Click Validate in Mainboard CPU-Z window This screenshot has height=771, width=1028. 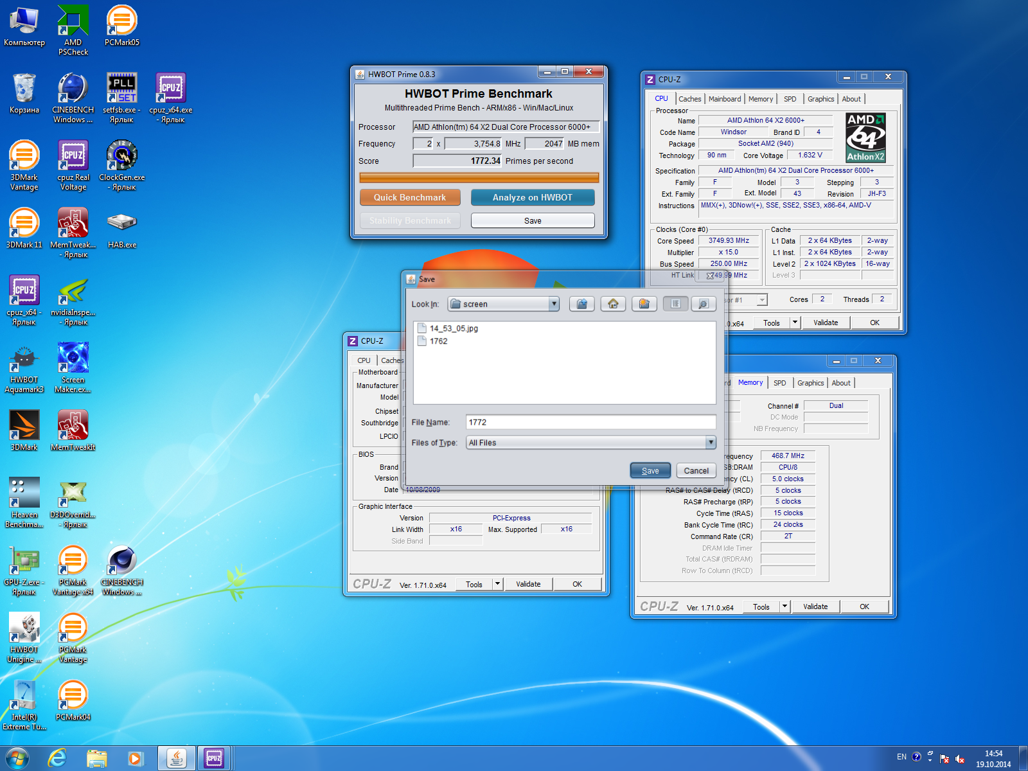528,584
